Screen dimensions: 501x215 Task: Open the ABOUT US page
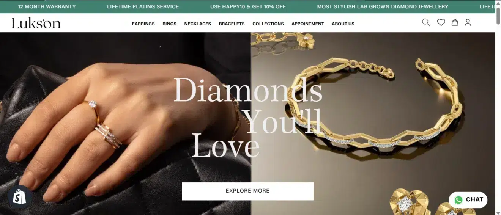pos(343,24)
